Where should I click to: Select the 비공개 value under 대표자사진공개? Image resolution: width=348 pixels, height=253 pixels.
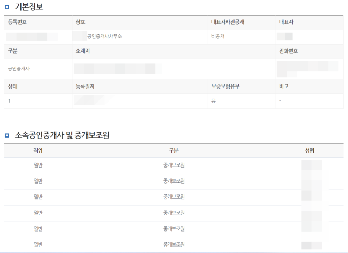pos(218,37)
